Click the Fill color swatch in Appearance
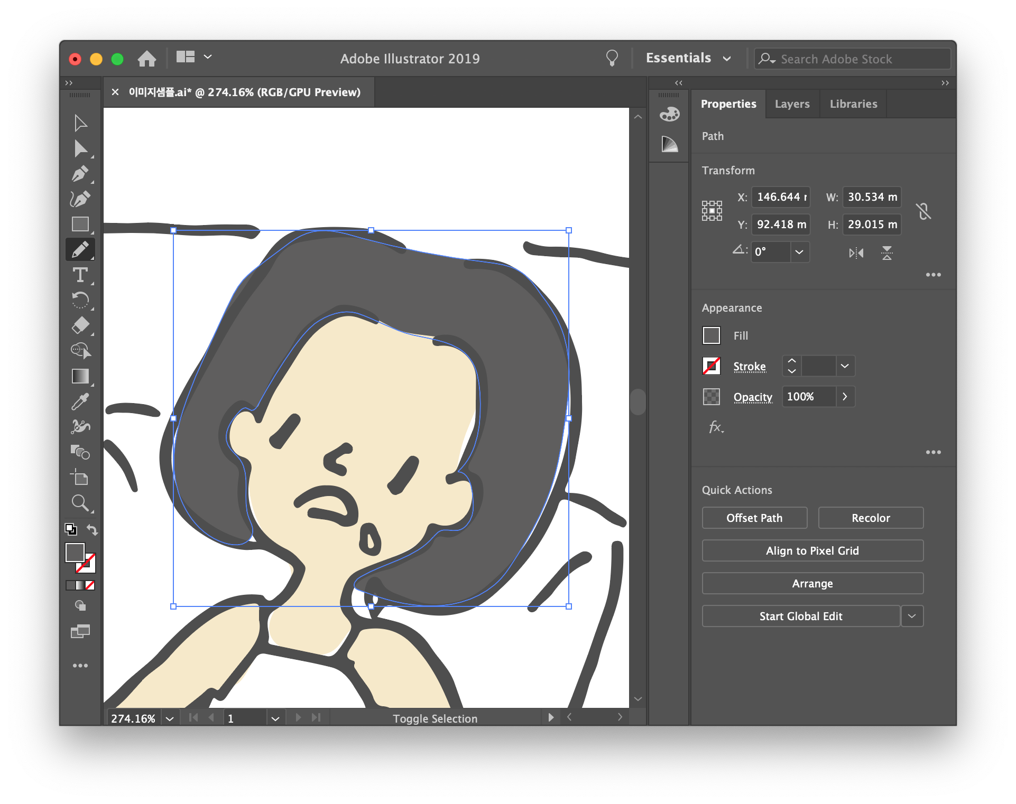Image resolution: width=1016 pixels, height=804 pixels. coord(712,335)
